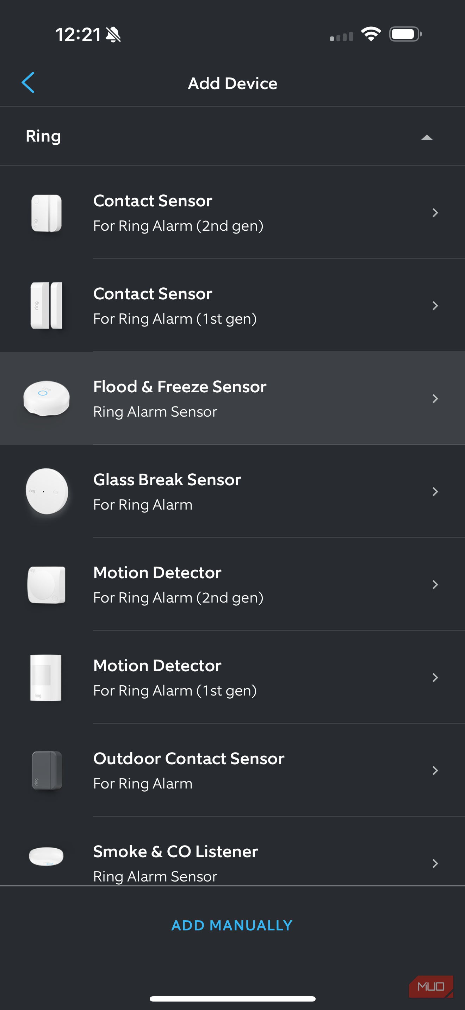Tap the Motion Detector 1st gen device image
Image resolution: width=465 pixels, height=1010 pixels.
[x=46, y=678]
